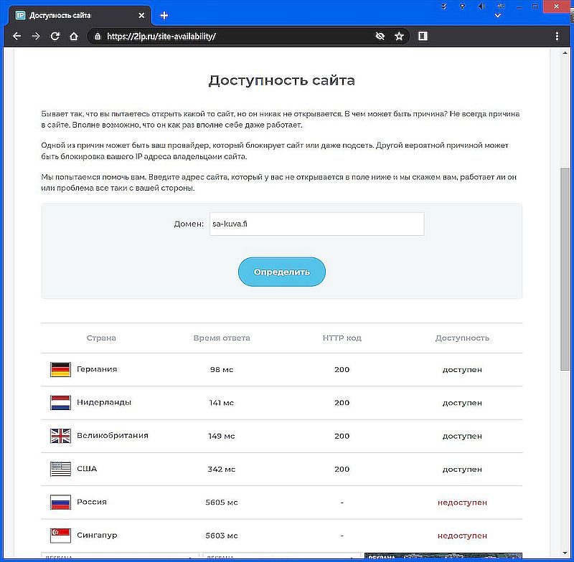Go to the browser home page
The width and height of the screenshot is (574, 562).
click(x=73, y=37)
